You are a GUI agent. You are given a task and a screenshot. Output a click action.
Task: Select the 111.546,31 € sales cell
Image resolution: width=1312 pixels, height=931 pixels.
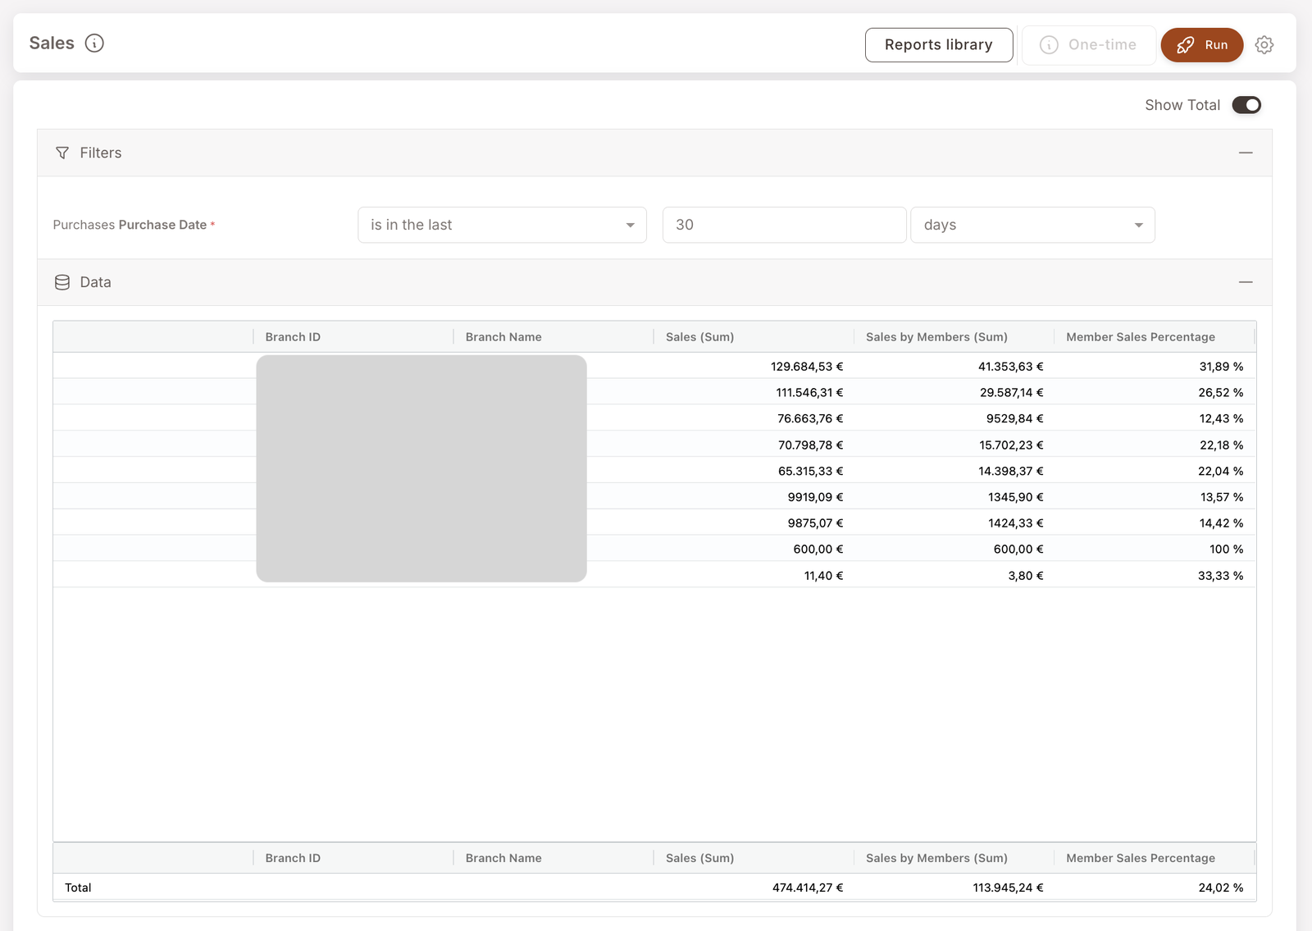click(x=754, y=393)
